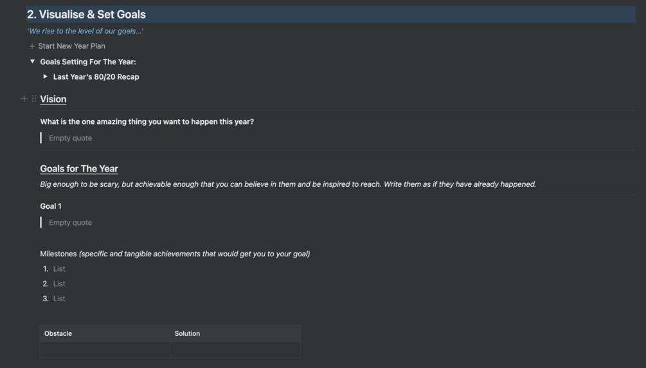Click the Milestones description text

175,254
